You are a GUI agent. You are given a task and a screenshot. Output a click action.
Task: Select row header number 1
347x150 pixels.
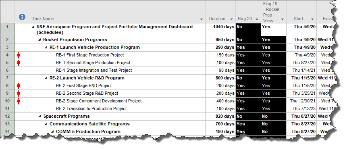pyautogui.click(x=7, y=29)
